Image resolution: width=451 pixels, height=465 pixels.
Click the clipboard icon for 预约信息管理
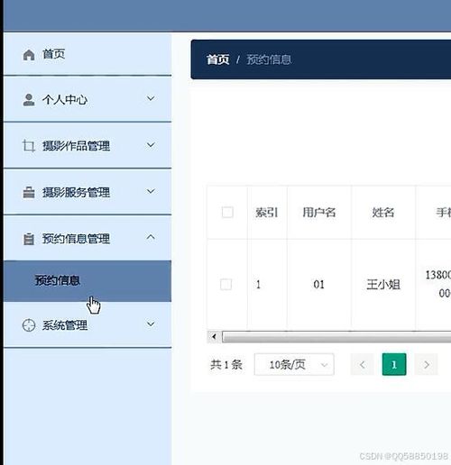tap(29, 239)
